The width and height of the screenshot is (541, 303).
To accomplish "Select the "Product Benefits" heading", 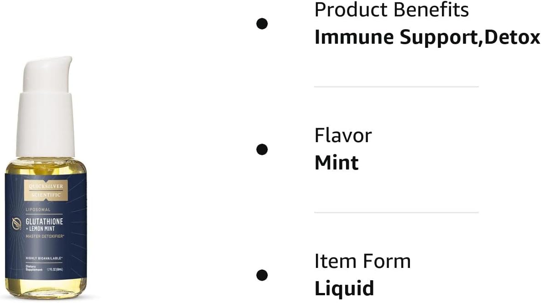I will [391, 10].
